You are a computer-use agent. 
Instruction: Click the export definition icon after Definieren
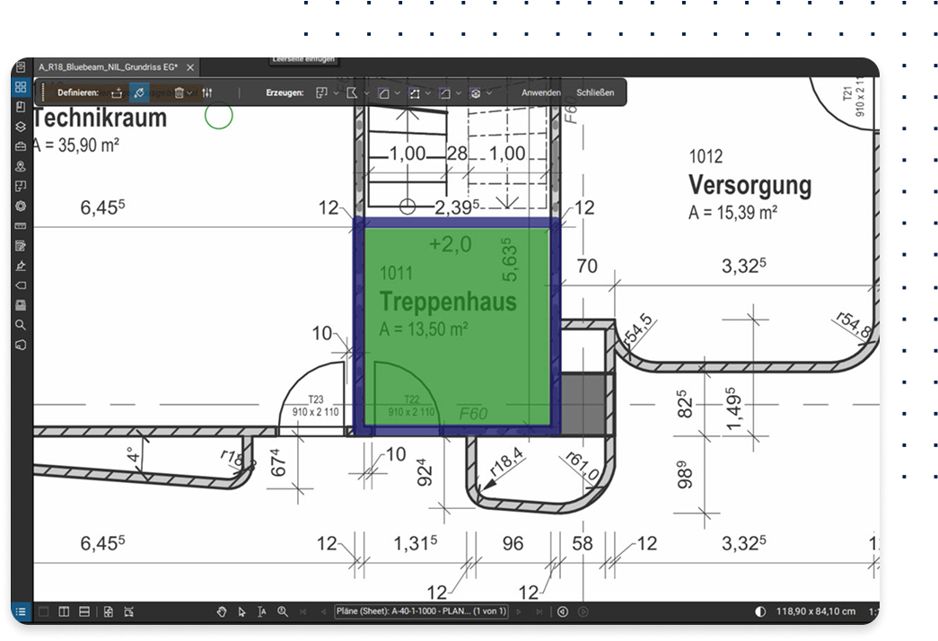click(x=117, y=92)
